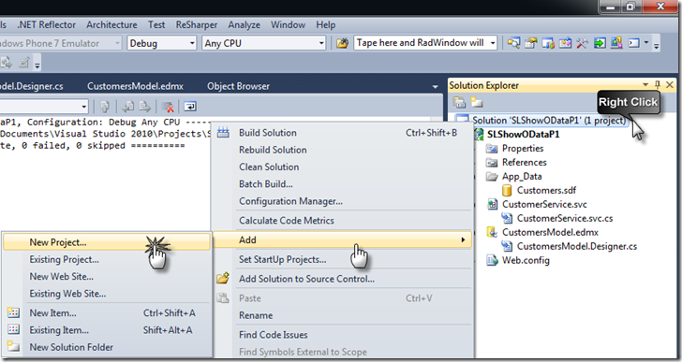Switch to the CustomersModel.edmx tab
The image size is (682, 362).
coord(135,86)
